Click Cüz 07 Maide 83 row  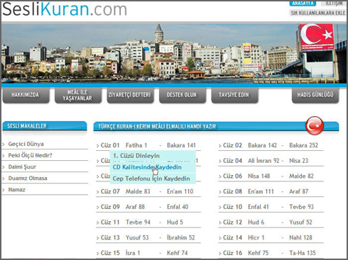click(x=148, y=191)
